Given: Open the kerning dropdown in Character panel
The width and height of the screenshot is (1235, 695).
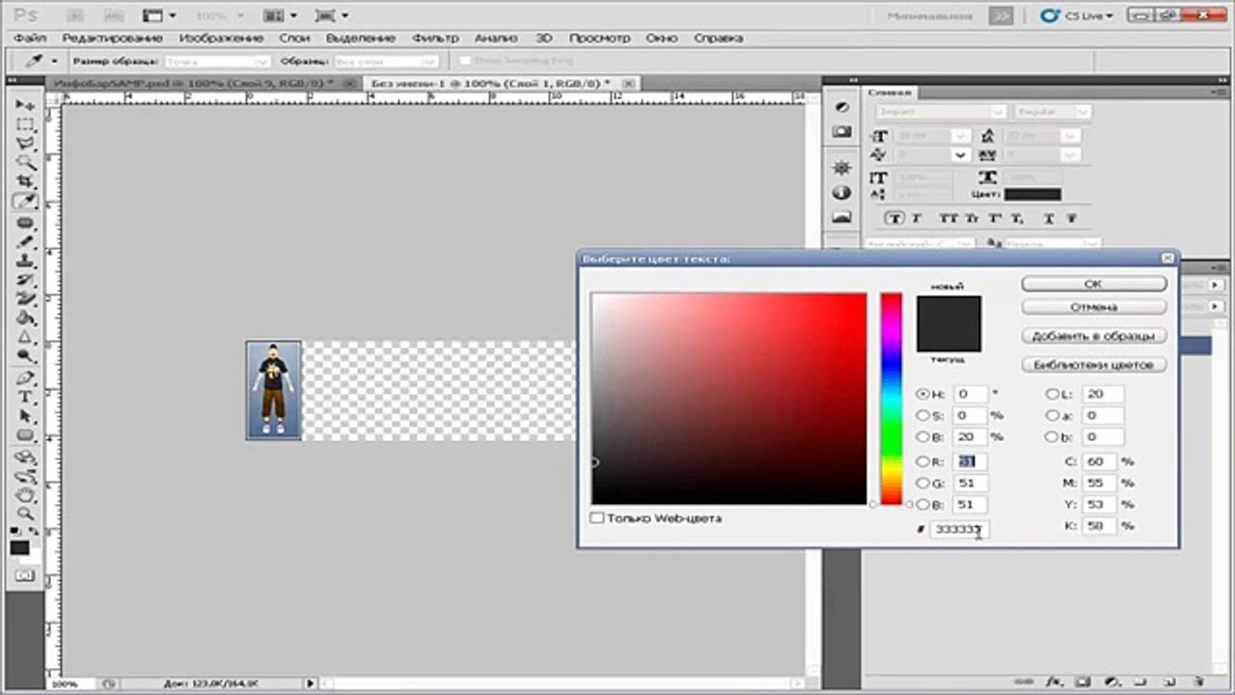Looking at the screenshot, I should tap(961, 154).
